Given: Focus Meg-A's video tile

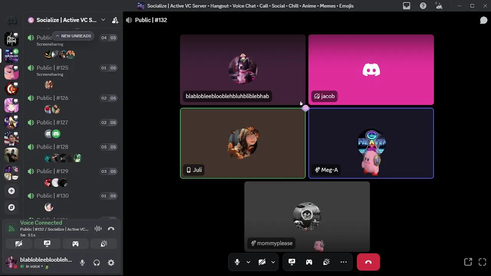Looking at the screenshot, I should click(x=371, y=143).
